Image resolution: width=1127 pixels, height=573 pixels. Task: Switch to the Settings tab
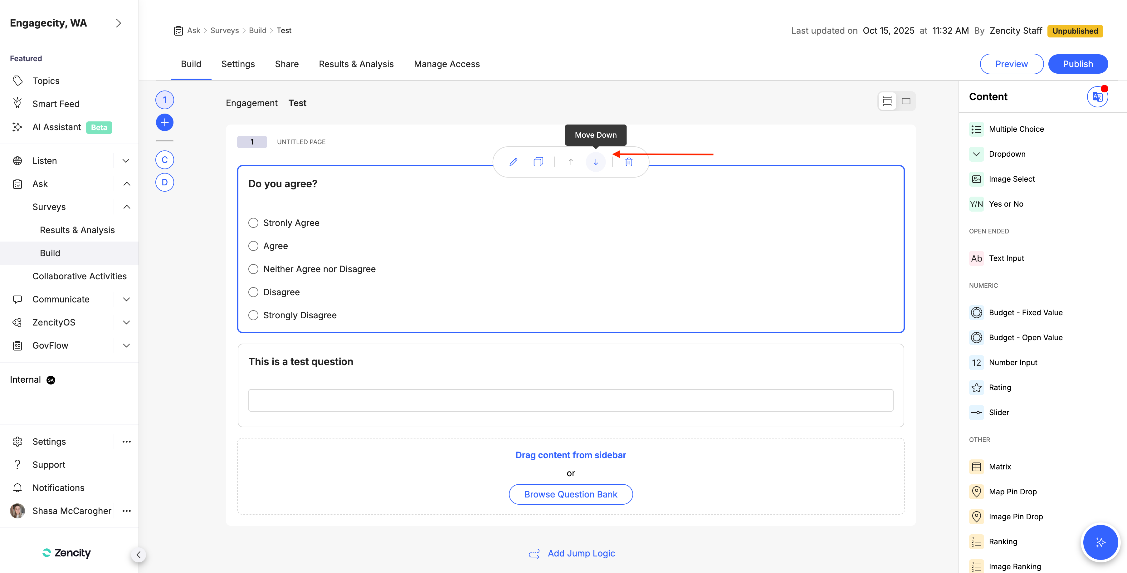click(x=237, y=64)
